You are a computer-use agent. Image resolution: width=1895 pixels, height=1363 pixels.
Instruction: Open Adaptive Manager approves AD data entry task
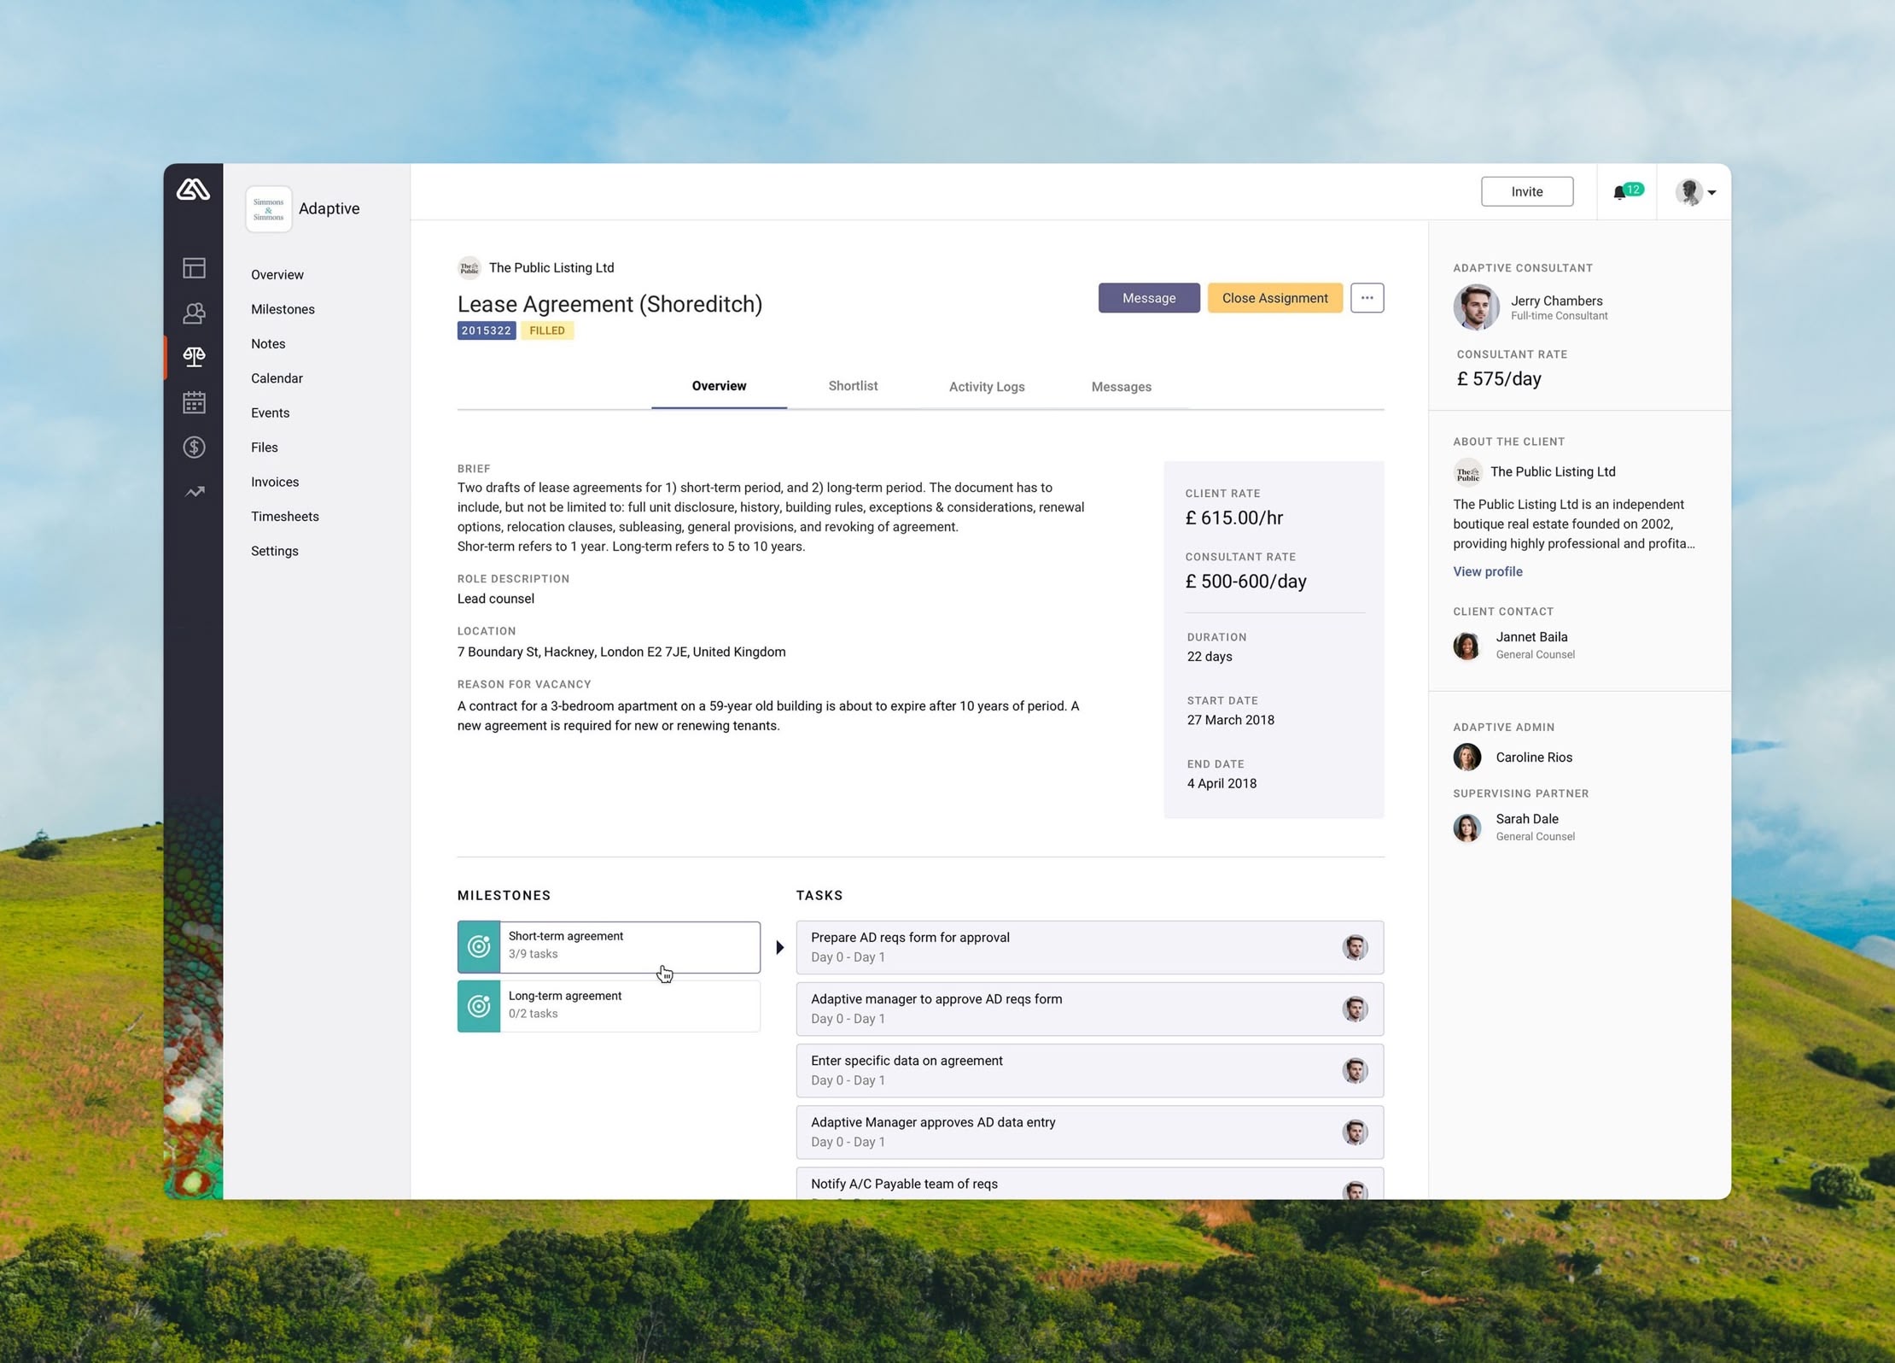[x=1089, y=1132]
